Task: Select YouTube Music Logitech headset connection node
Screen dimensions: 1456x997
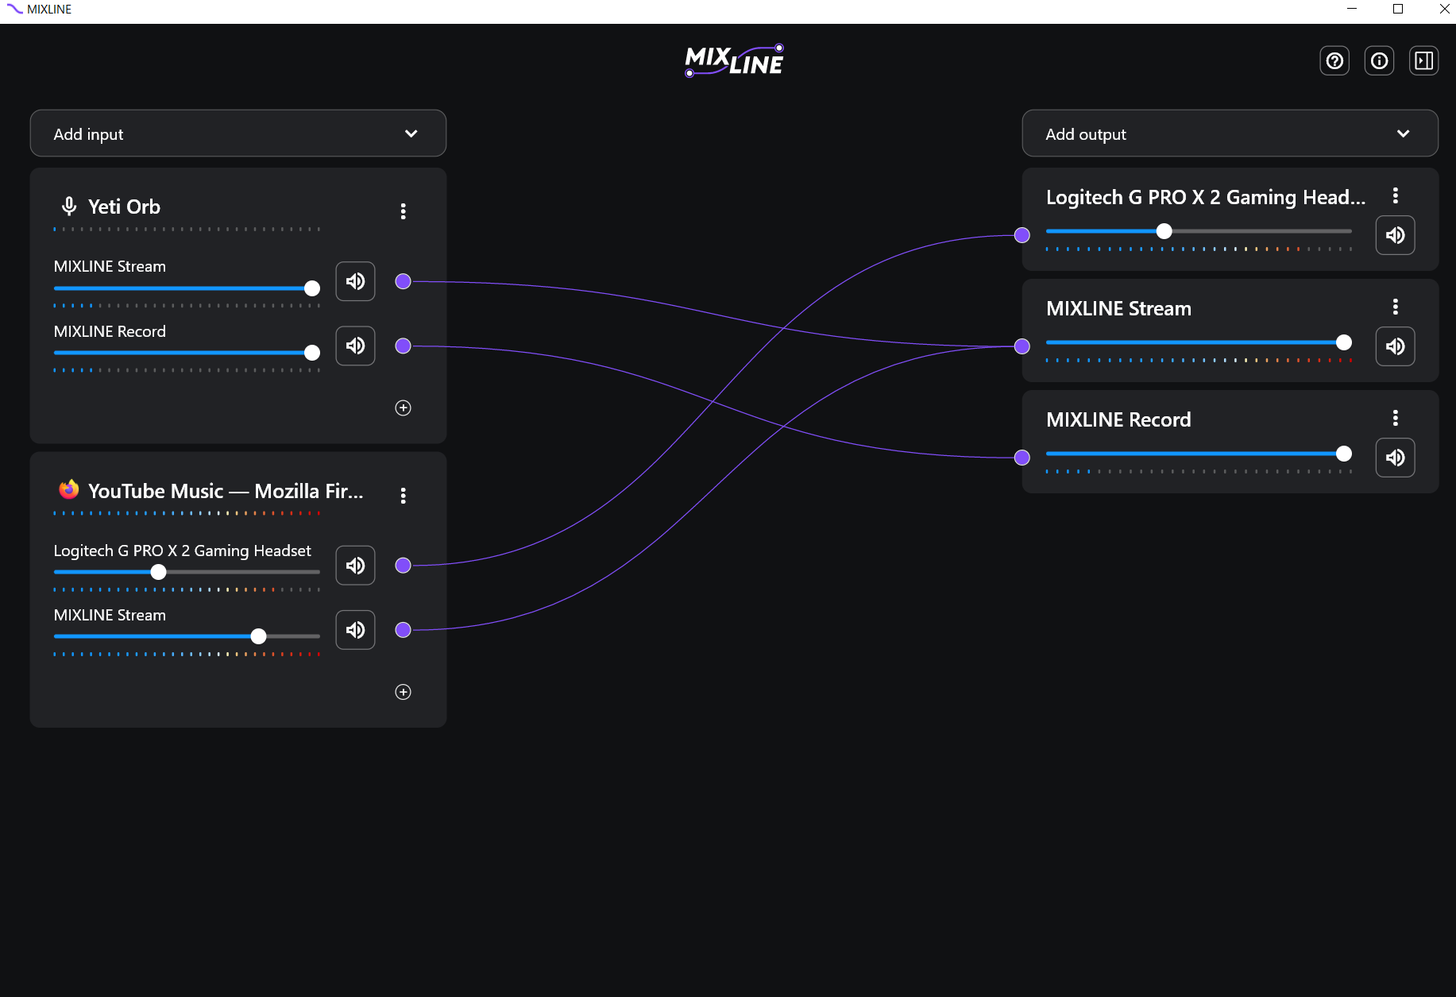Action: click(x=404, y=566)
